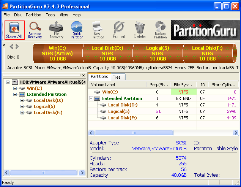Screen dimensions: 241x187
Task: Click Local Disk(D:) icon in partitions table
Action: click(103, 105)
